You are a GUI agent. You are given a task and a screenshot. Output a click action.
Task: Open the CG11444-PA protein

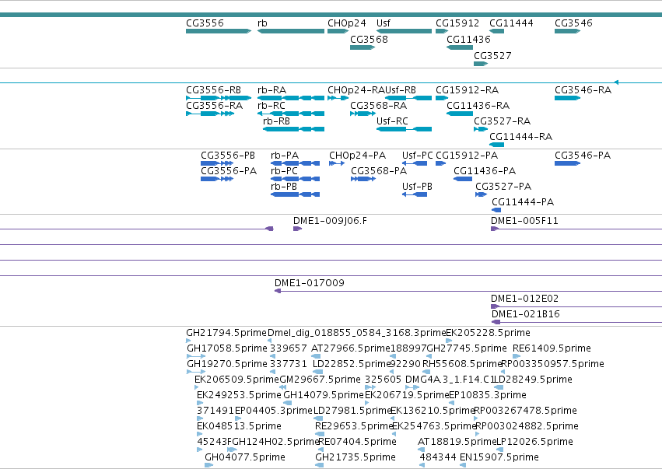click(x=496, y=210)
